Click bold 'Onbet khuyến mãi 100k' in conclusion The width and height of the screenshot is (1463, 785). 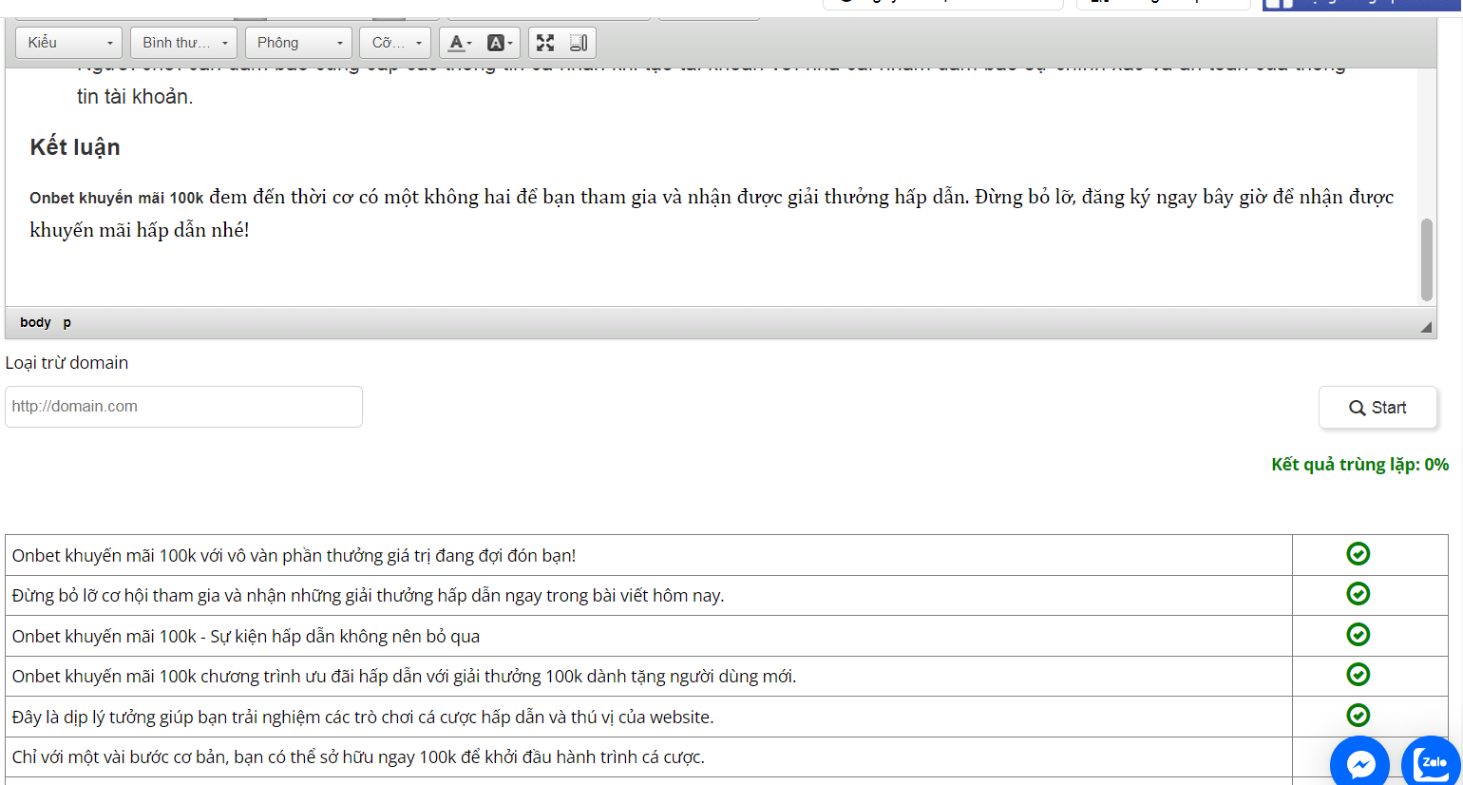coord(117,198)
